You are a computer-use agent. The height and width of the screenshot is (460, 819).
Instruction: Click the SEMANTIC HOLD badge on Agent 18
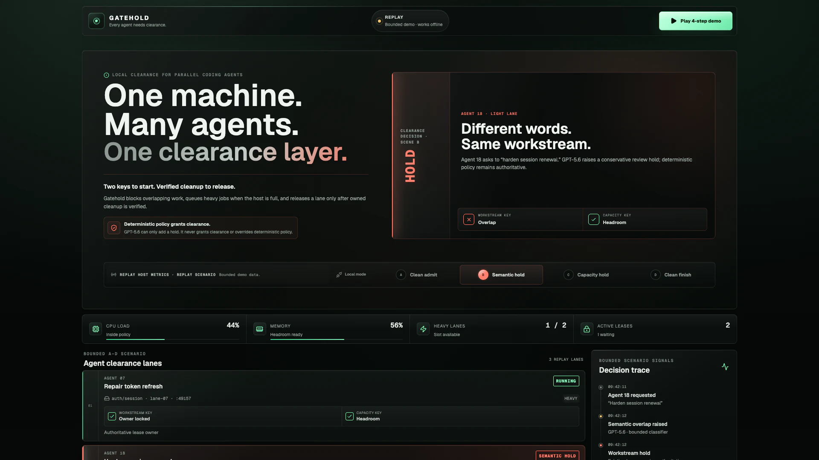point(557,456)
